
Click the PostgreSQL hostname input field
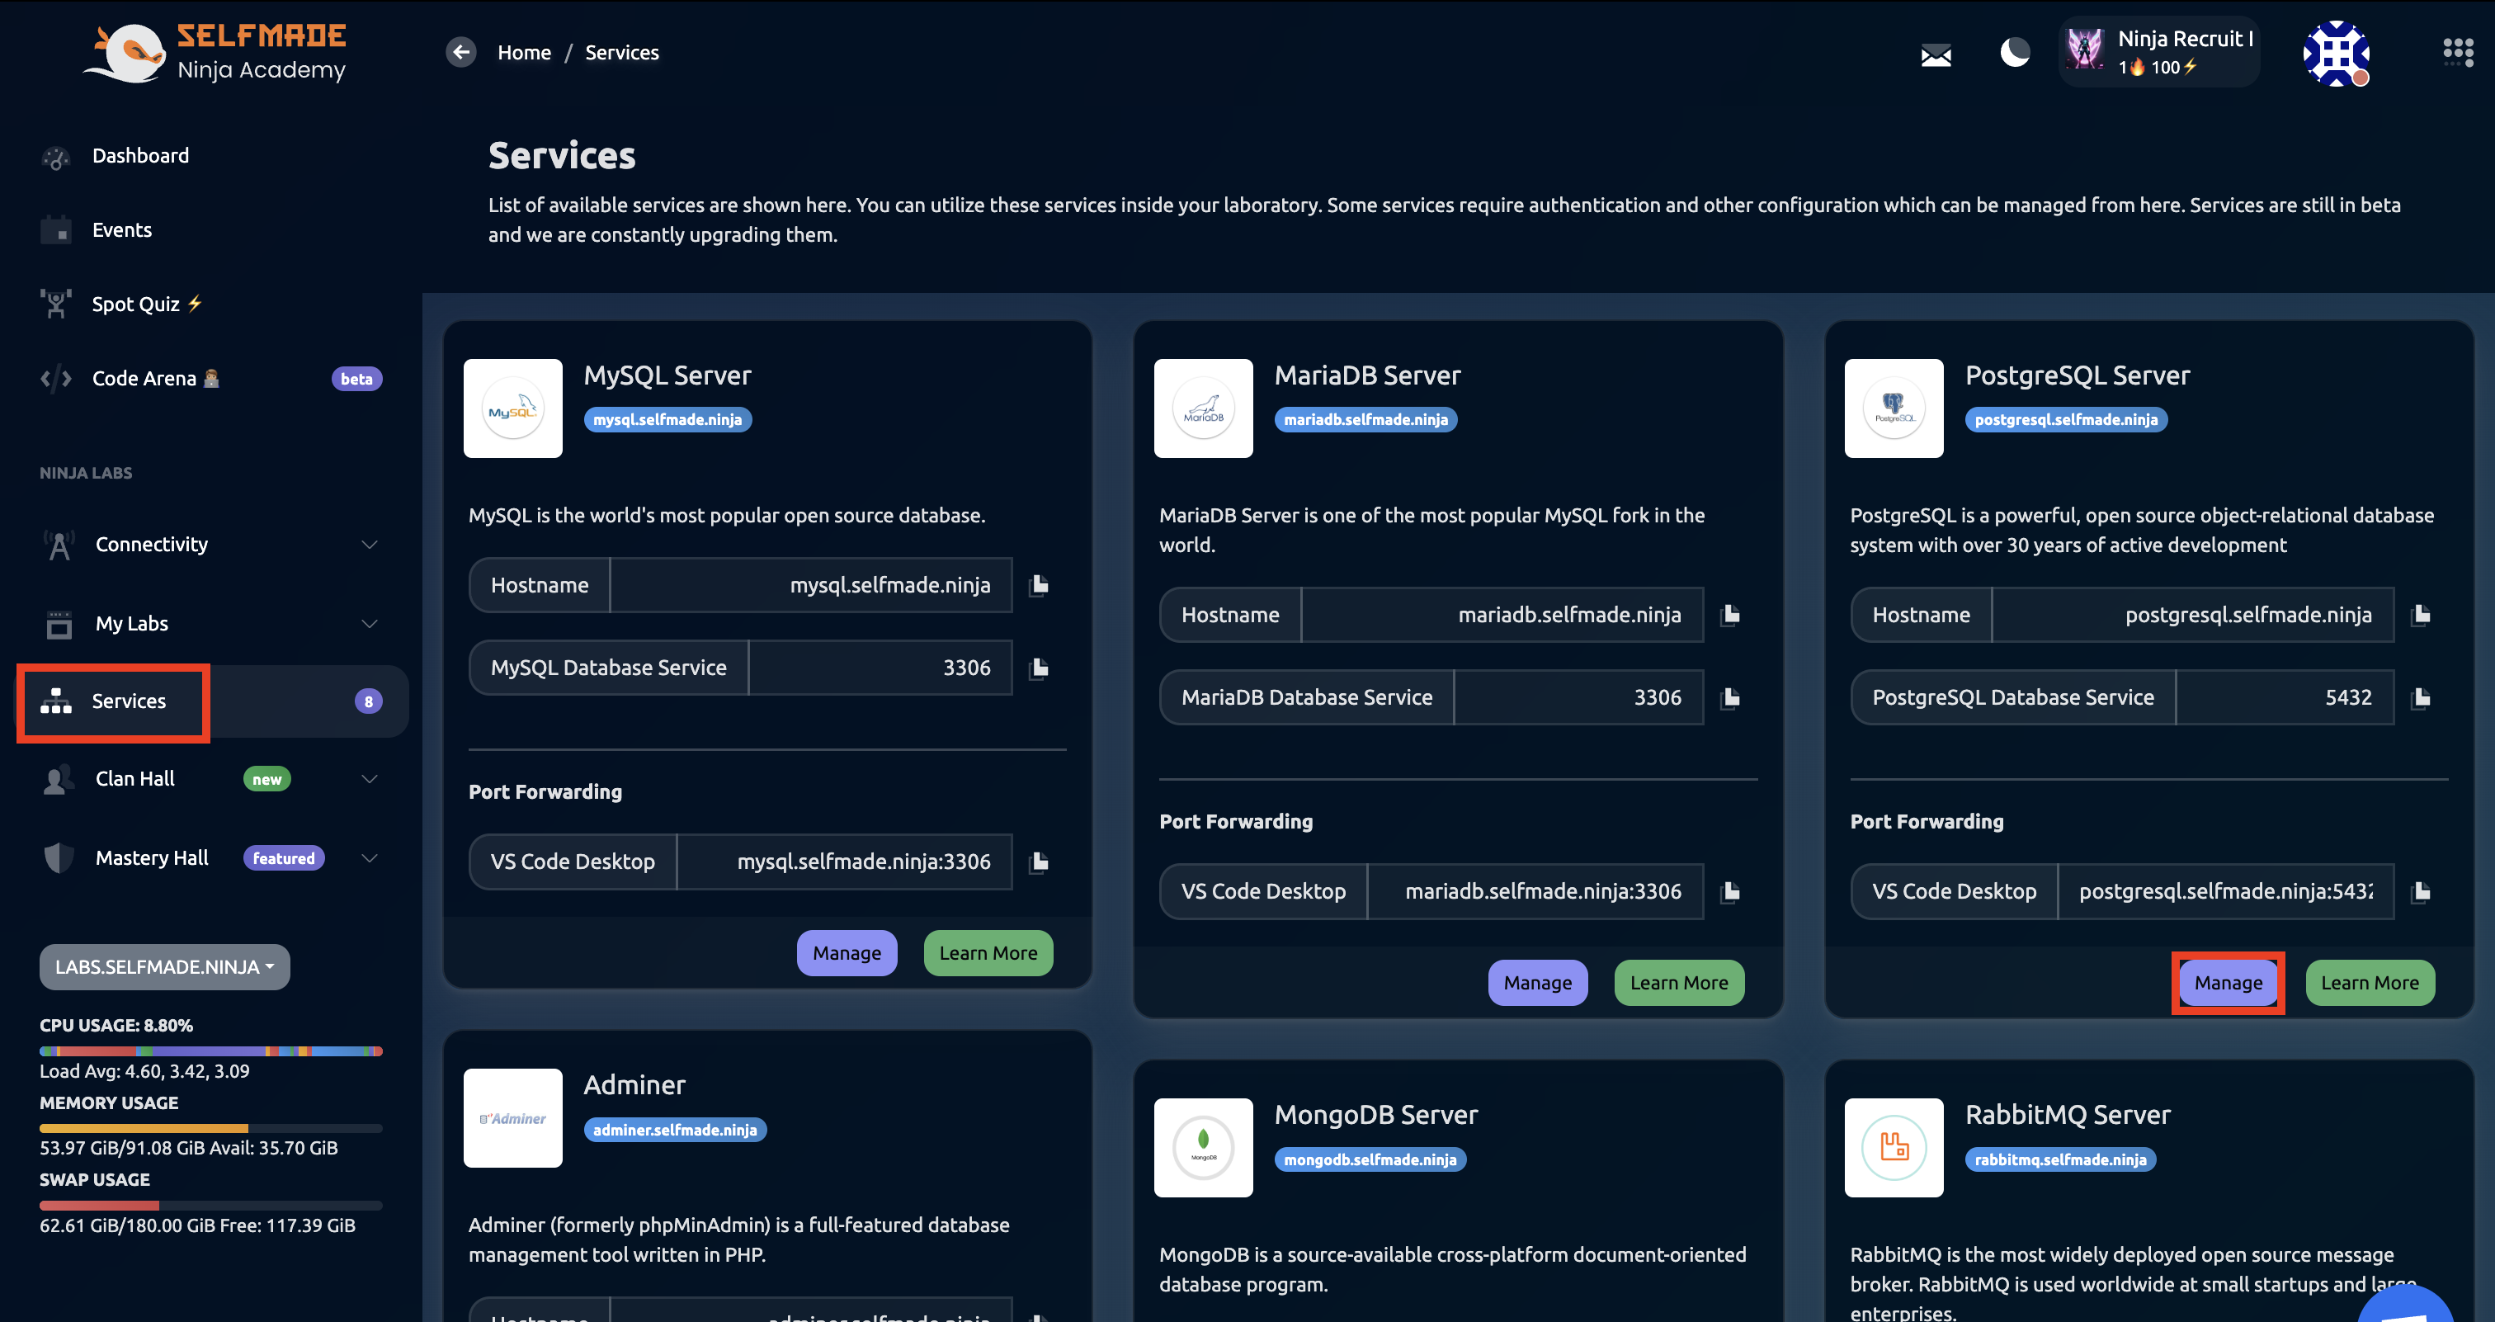point(2193,615)
